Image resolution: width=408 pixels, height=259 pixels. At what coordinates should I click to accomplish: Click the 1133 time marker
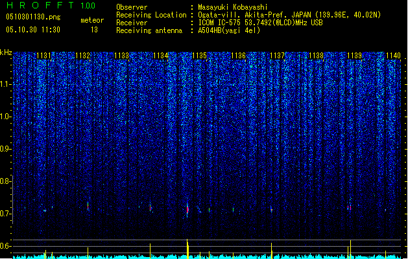pyautogui.click(x=121, y=55)
